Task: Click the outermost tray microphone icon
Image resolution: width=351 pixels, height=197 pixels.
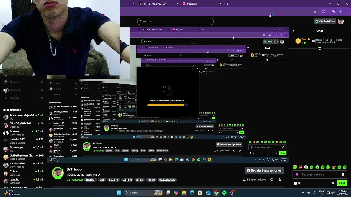Action: [315, 193]
